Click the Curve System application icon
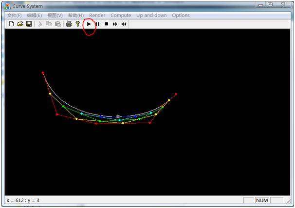 pyautogui.click(x=7, y=6)
